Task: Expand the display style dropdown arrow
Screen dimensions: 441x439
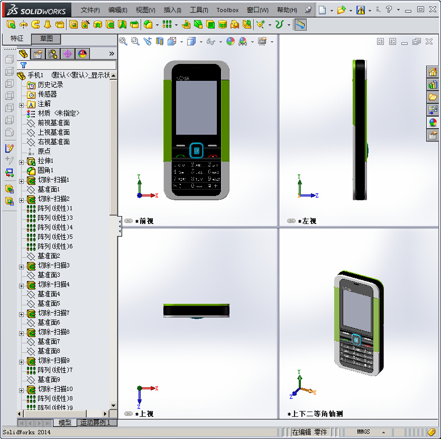Action: (200, 41)
